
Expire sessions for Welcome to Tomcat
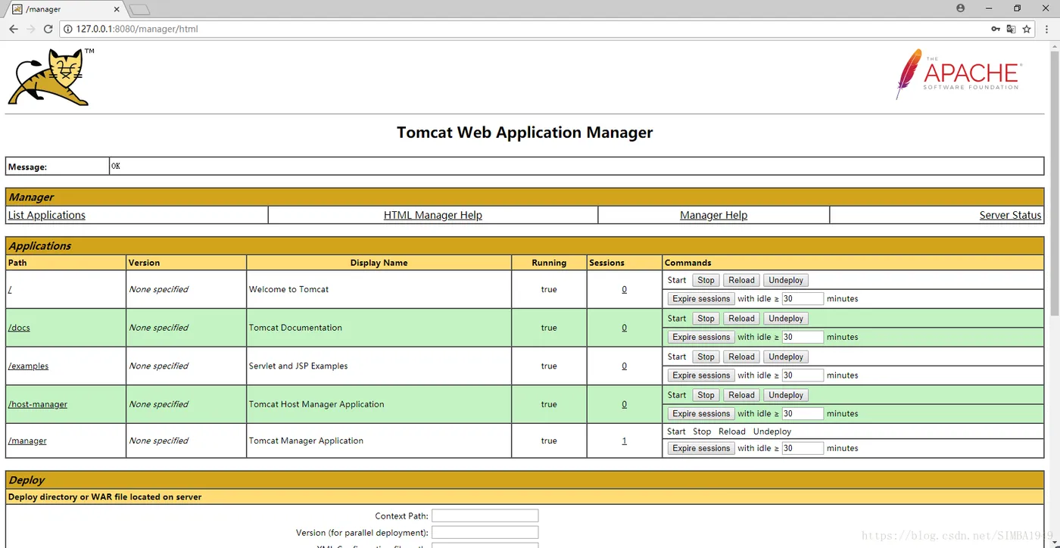pos(701,299)
